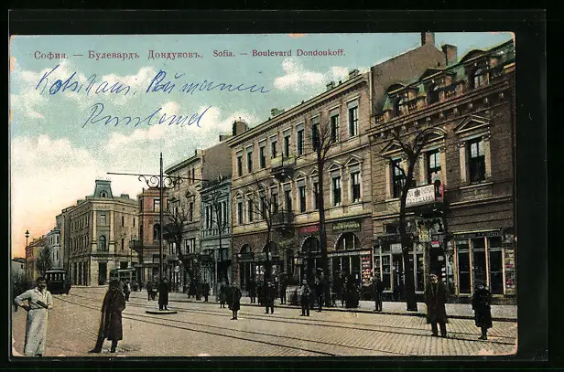
Task: Click the man standing at far right sidewalk
Action: pyautogui.click(x=437, y=304)
